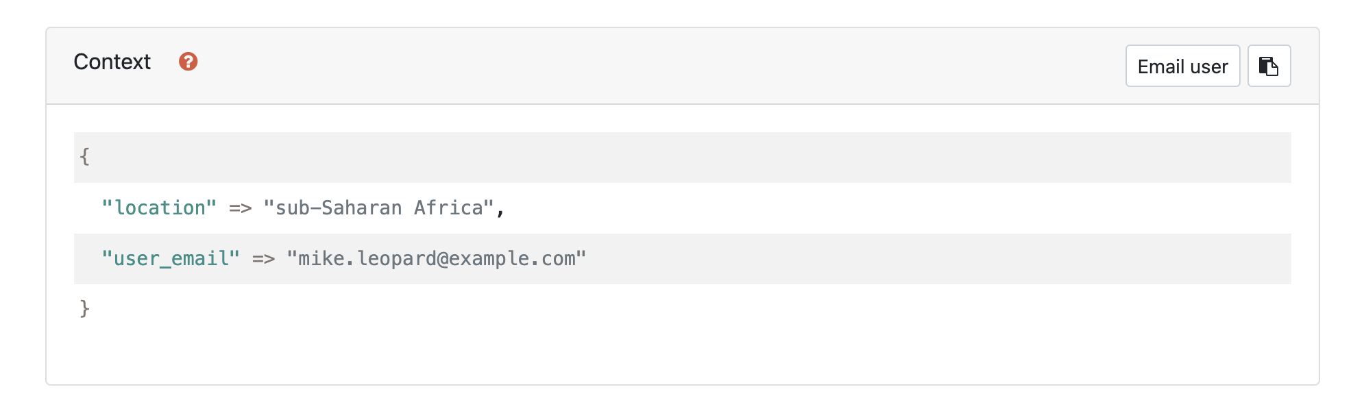The height and width of the screenshot is (411, 1364).
Task: Click the blank area right of the location value
Action: [x=891, y=208]
